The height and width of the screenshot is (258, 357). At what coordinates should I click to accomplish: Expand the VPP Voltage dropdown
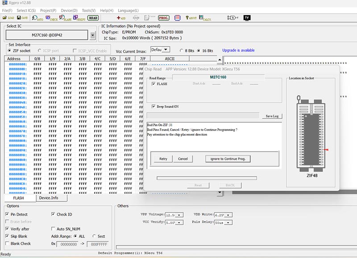(x=180, y=215)
